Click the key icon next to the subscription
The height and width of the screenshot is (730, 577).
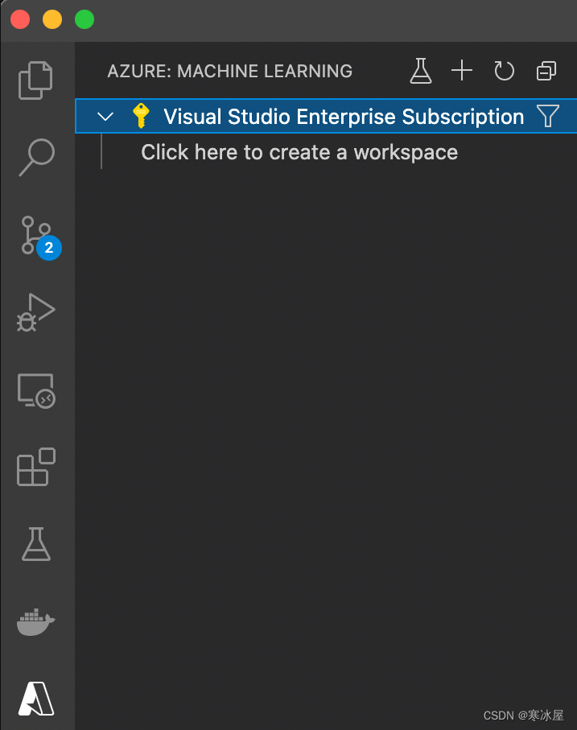141,116
